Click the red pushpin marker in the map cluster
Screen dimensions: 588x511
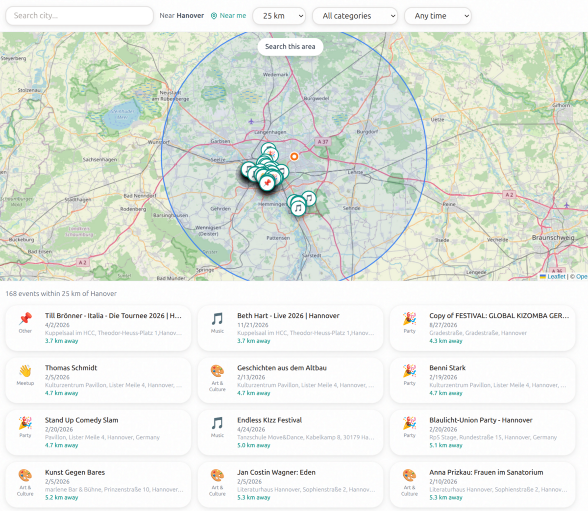pyautogui.click(x=268, y=182)
